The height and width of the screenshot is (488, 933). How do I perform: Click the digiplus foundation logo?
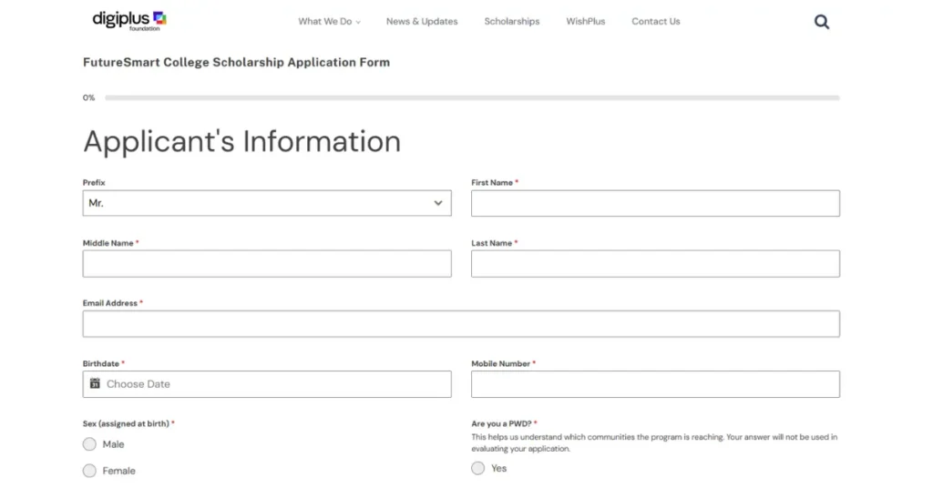(129, 21)
